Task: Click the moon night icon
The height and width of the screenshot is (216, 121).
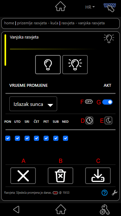Action: pos(108,120)
